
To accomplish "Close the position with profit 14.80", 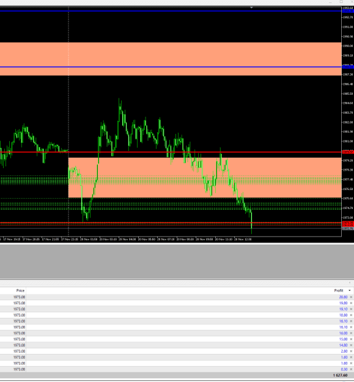I will pos(351,345).
